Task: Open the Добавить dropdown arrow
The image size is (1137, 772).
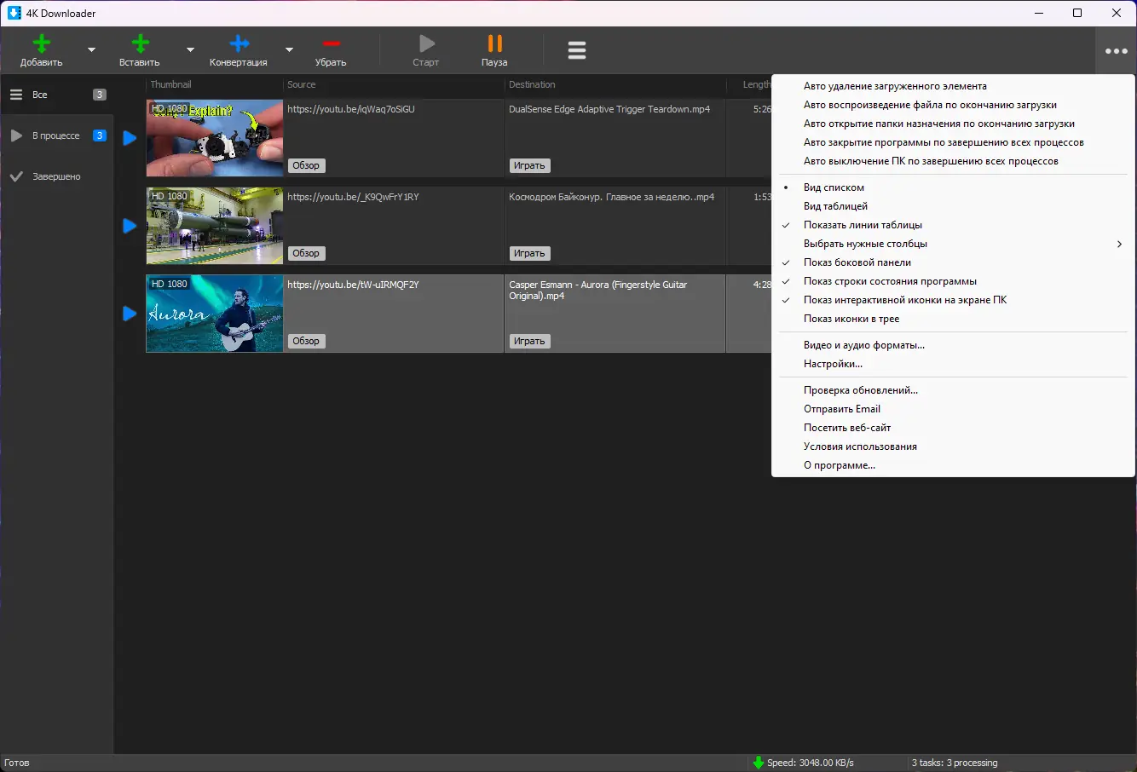Action: tap(91, 49)
